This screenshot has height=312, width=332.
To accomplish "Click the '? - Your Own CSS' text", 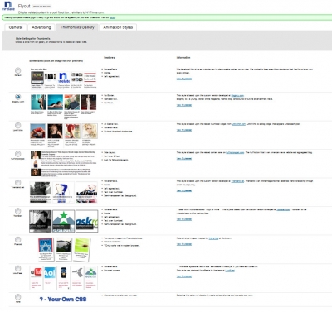I will [x=63, y=300].
